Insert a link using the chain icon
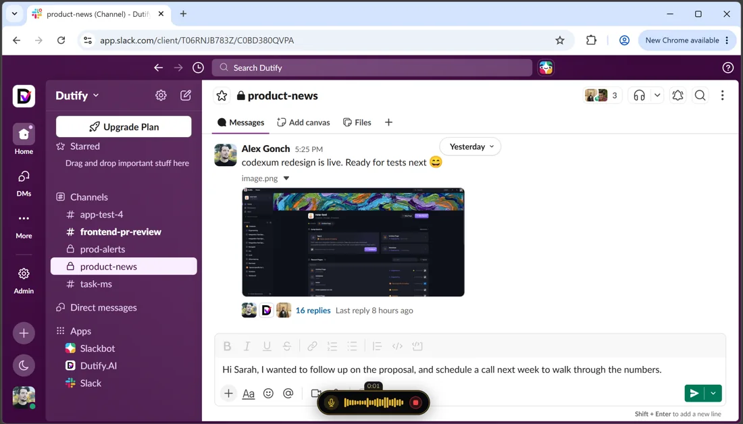This screenshot has height=424, width=743. (312, 346)
